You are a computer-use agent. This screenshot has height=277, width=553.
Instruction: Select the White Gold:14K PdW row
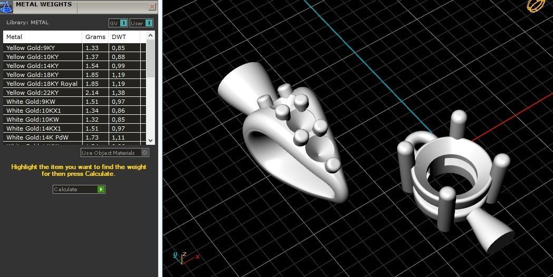74,137
